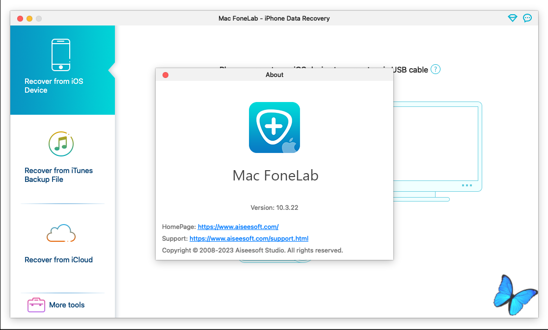548x330 pixels.
Task: Choose the 'Recover from iCloud' label
Action: [58, 260]
